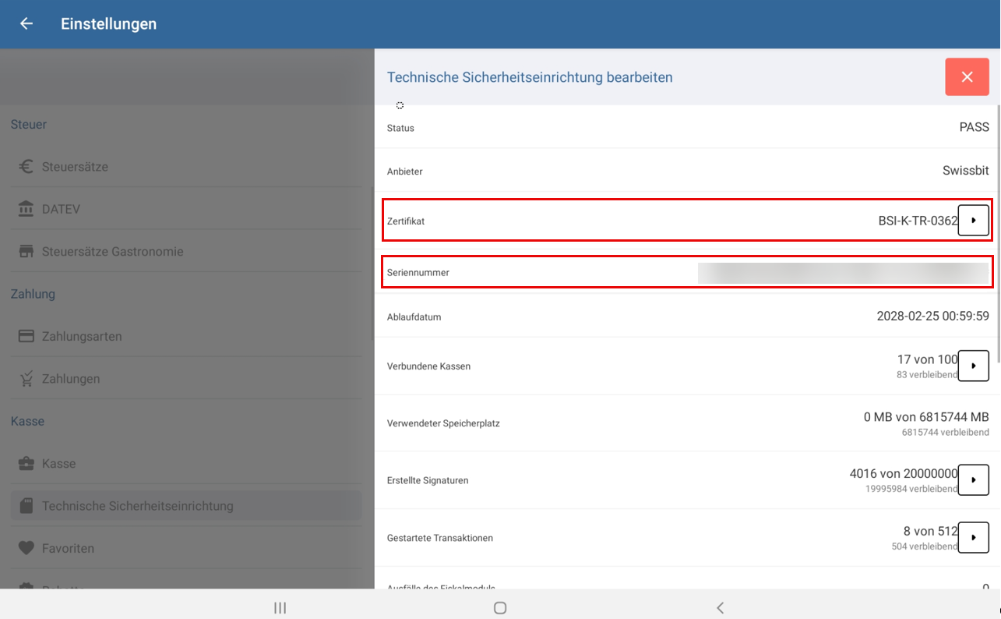Click the heart icon next to Favoriten
1001x619 pixels.
coord(26,548)
